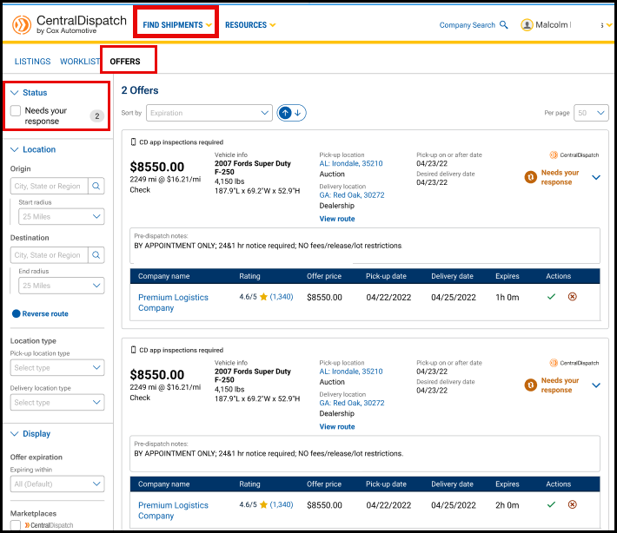
Task: Click the Expires column header in first table
Action: (x=508, y=276)
